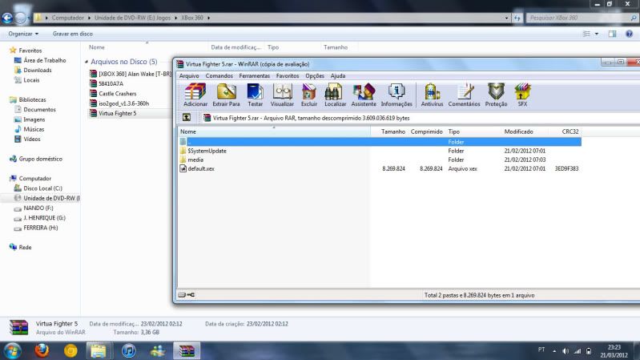The width and height of the screenshot is (640, 360).
Task: Select the 58410A7A archive
Action: (107, 83)
